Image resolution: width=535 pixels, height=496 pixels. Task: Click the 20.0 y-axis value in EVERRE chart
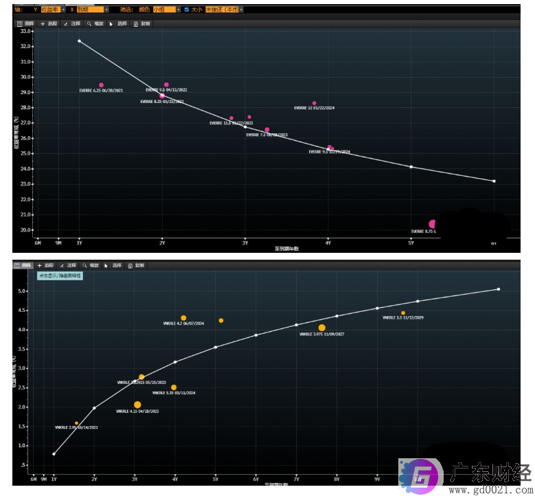25,230
